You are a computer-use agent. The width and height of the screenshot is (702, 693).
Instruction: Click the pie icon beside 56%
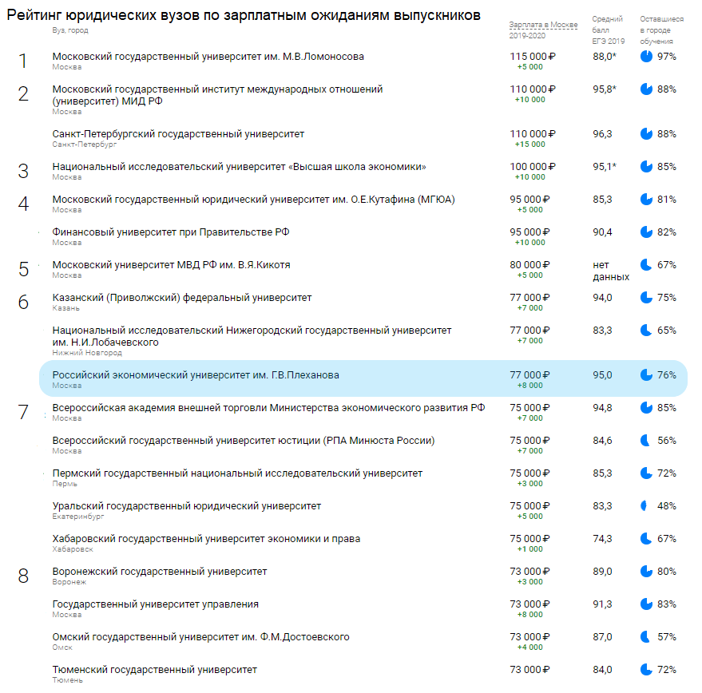click(x=646, y=441)
